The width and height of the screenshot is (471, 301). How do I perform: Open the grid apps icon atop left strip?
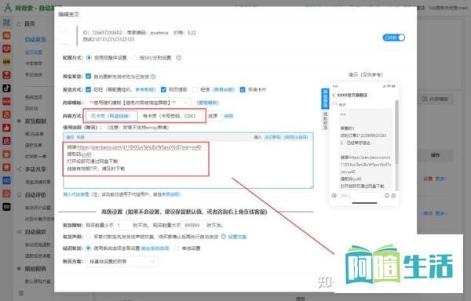coord(6,22)
